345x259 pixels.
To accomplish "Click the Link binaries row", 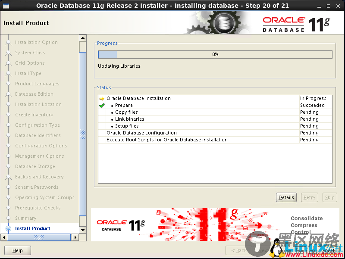I will [x=215, y=119].
